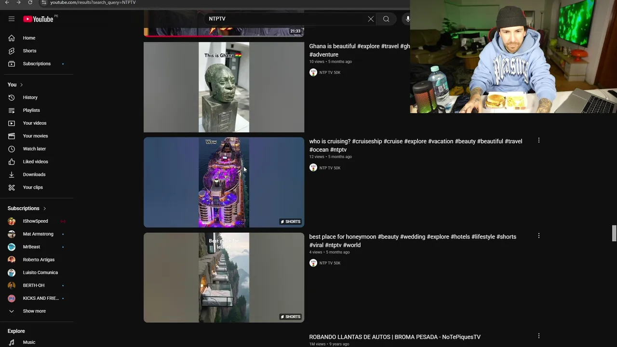Click the Liked videos thumbs-up icon

(12, 161)
